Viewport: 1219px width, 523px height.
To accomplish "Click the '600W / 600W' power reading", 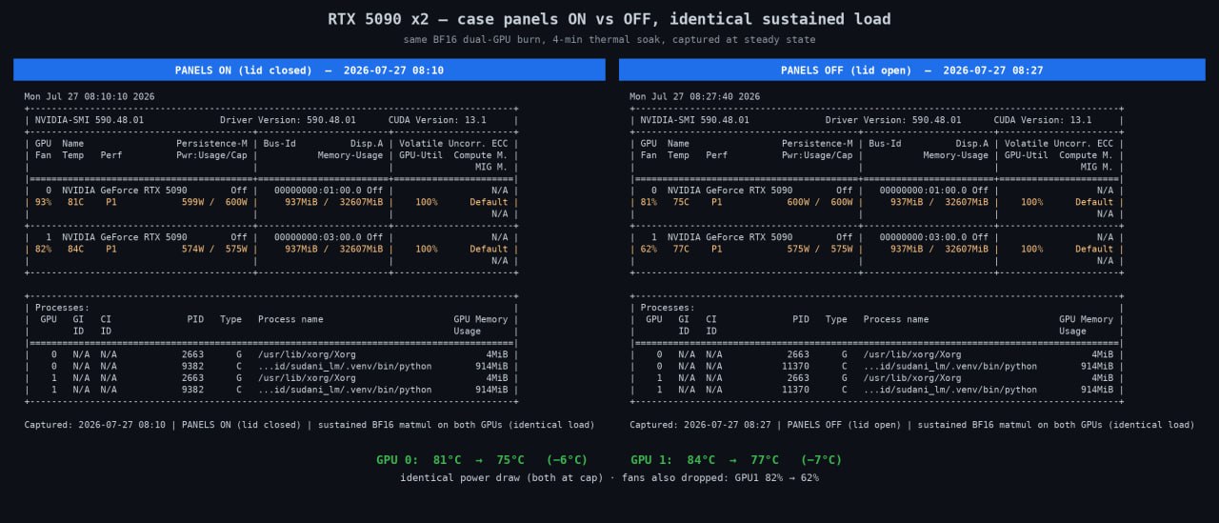I will click(x=821, y=202).
